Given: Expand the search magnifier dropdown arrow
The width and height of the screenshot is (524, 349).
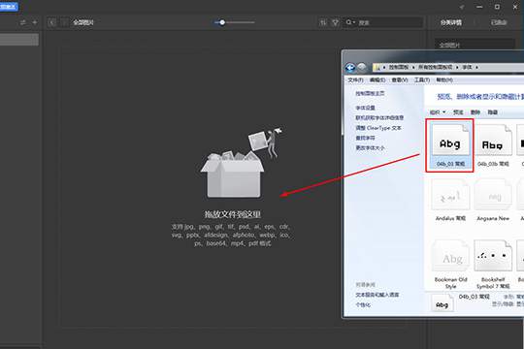Looking at the screenshot, I should (x=353, y=22).
